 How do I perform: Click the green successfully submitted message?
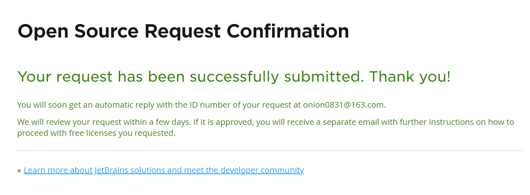(234, 77)
